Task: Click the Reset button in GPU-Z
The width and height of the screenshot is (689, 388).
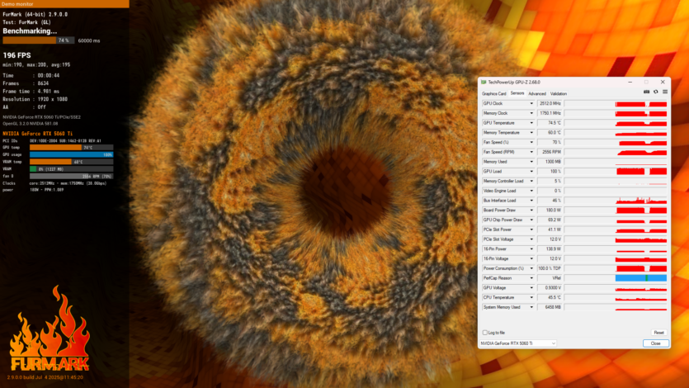Action: pos(658,333)
